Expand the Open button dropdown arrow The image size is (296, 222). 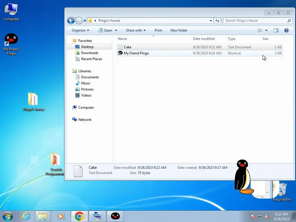point(116,30)
